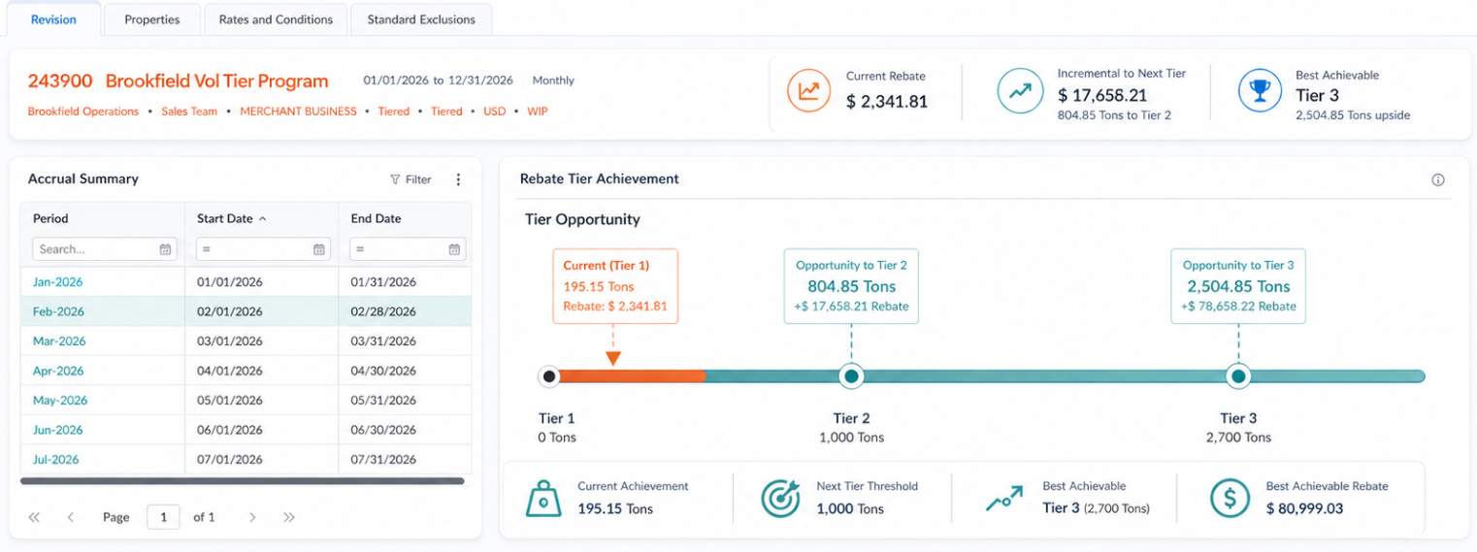Viewport: 1477px width, 552px height.
Task: Click the Best Achievable Rebate dollar icon
Action: (1231, 499)
